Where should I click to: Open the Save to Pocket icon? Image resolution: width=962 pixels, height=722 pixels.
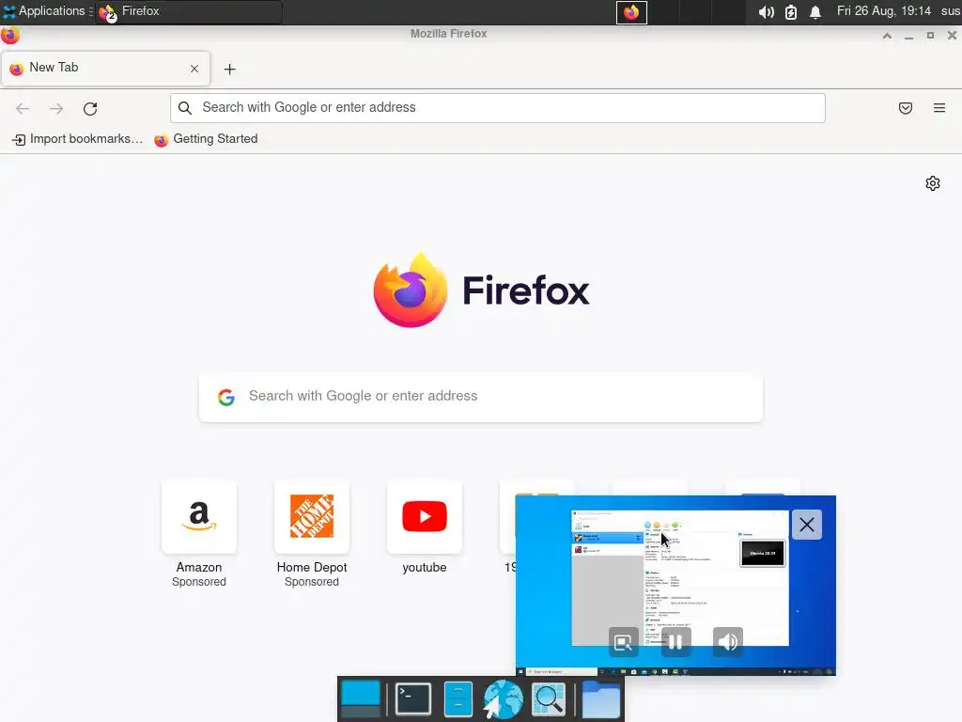pyautogui.click(x=906, y=108)
